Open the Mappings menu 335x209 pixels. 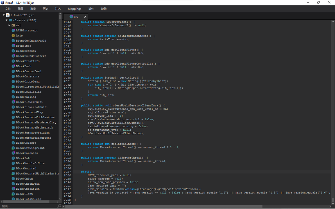74,9
